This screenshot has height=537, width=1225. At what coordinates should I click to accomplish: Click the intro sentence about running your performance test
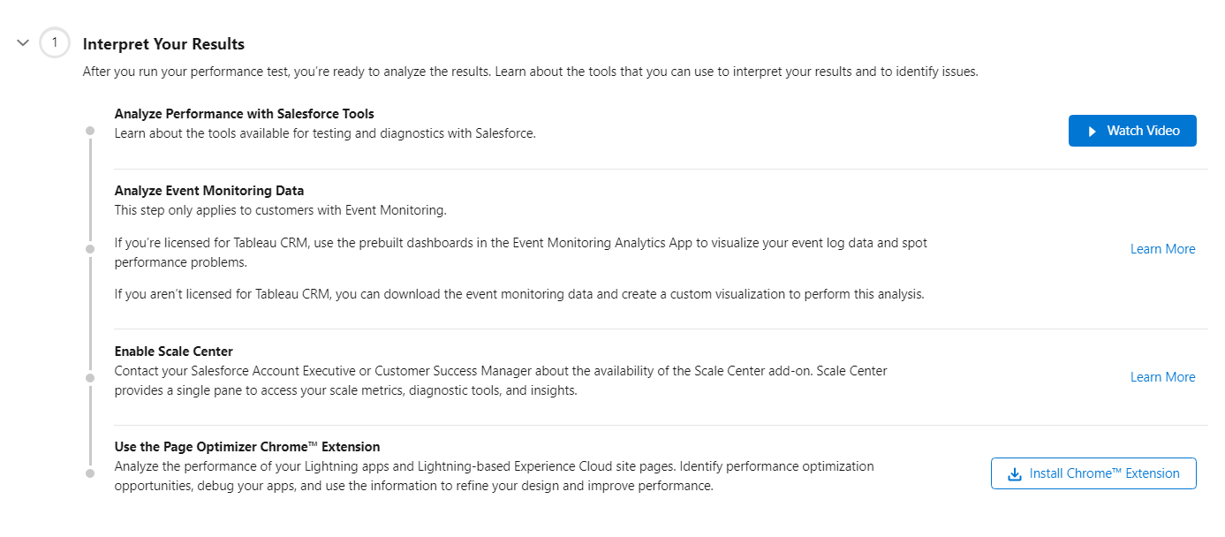[x=530, y=72]
